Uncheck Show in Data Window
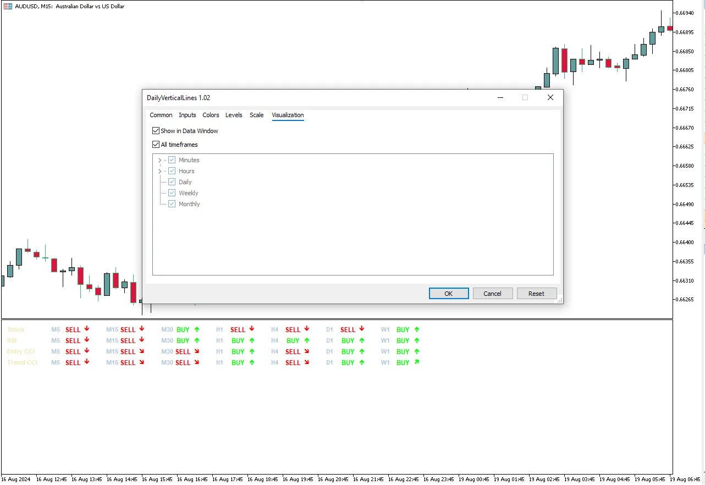This screenshot has height=485, width=705. click(156, 131)
